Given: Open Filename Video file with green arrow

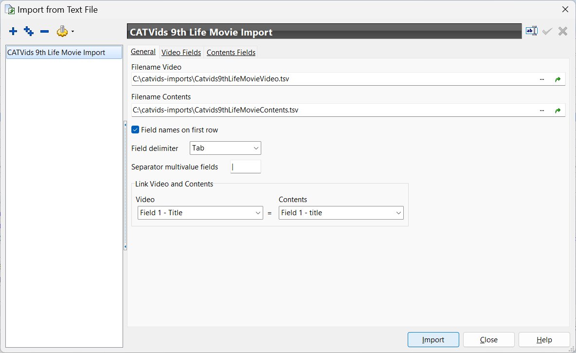Looking at the screenshot, I should [558, 79].
